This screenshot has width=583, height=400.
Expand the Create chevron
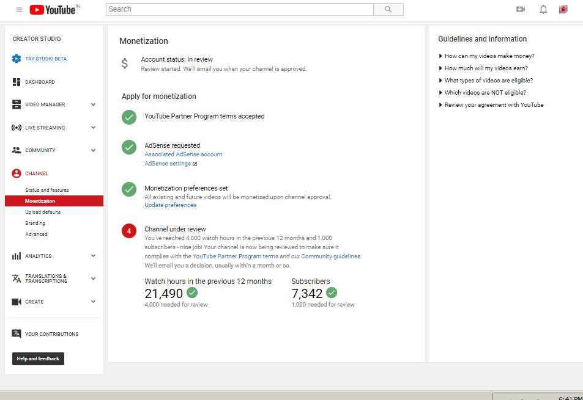click(94, 301)
